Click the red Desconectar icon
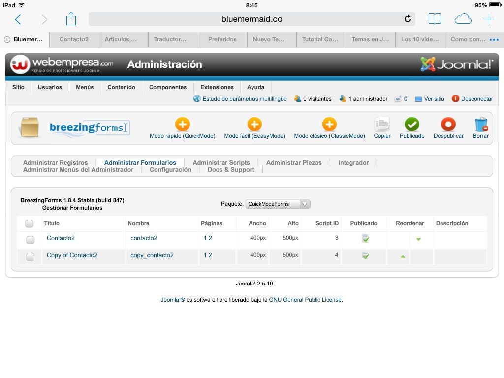The width and height of the screenshot is (504, 378). tap(455, 98)
